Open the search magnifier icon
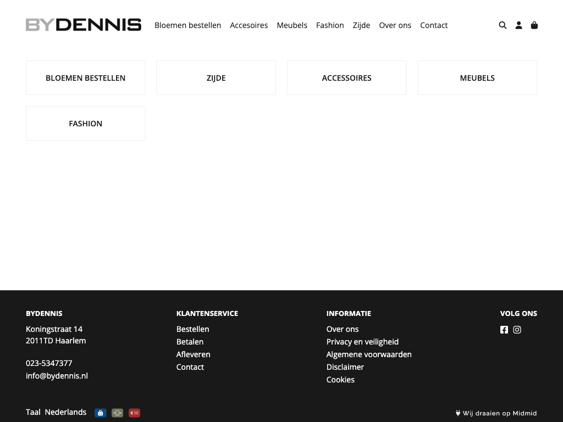 point(503,25)
